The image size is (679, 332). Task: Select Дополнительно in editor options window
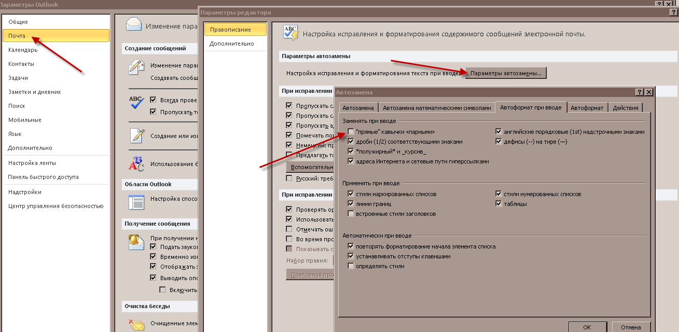[x=235, y=44]
